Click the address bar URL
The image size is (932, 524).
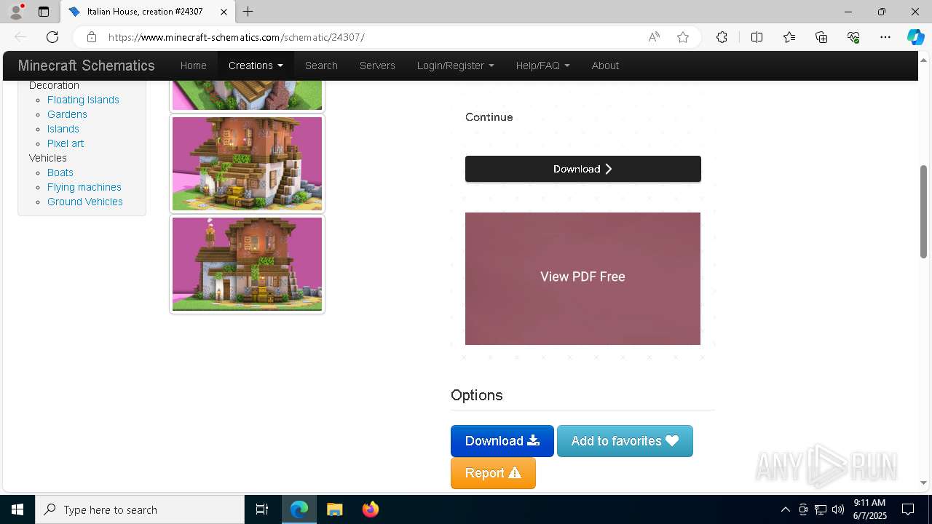pos(236,37)
